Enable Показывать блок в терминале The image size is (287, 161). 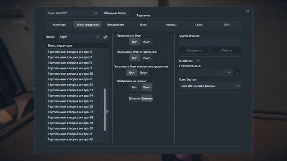click(x=135, y=58)
